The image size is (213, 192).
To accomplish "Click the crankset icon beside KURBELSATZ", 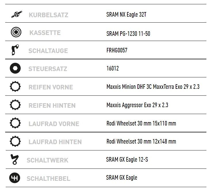I will tap(17, 14).
